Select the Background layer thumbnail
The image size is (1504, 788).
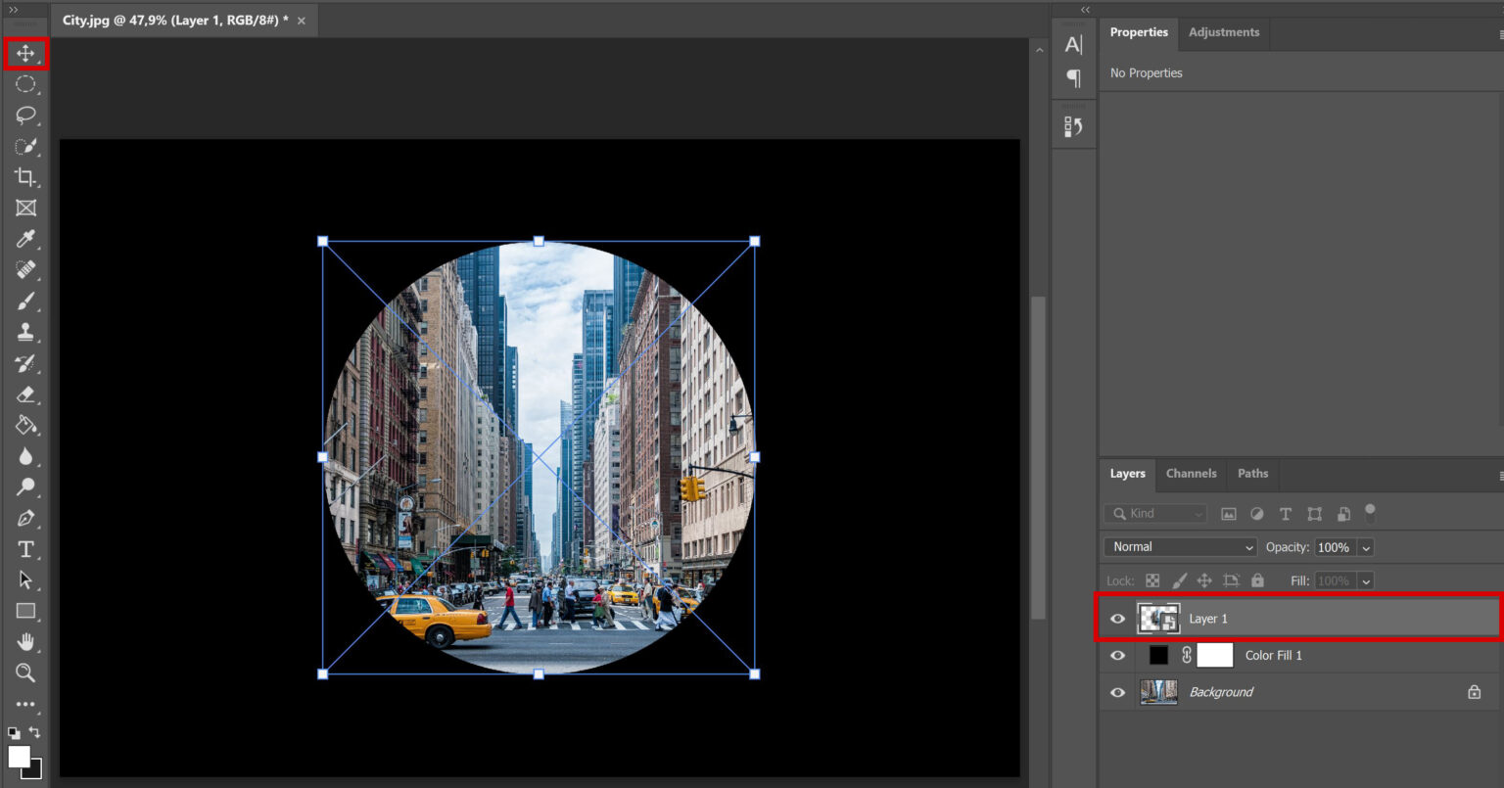(1158, 692)
